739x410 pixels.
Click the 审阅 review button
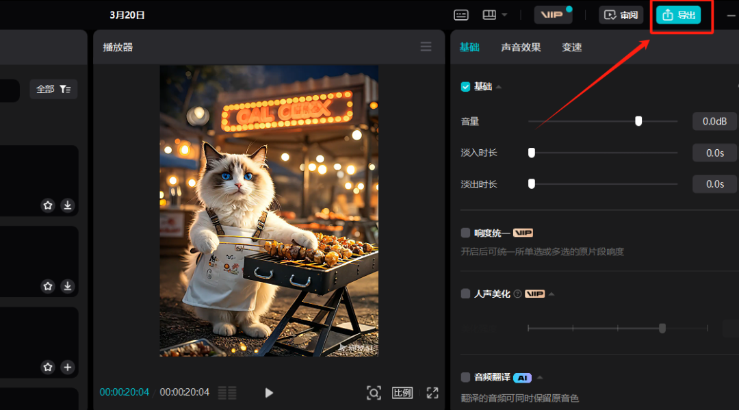(621, 15)
